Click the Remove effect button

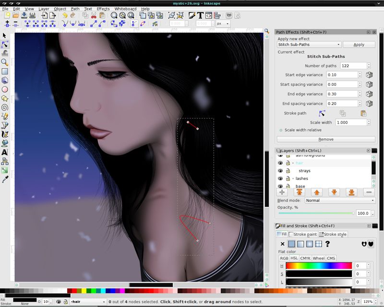(x=326, y=139)
